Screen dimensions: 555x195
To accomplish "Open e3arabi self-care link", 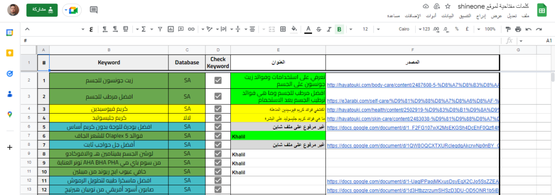I will coord(413,101).
